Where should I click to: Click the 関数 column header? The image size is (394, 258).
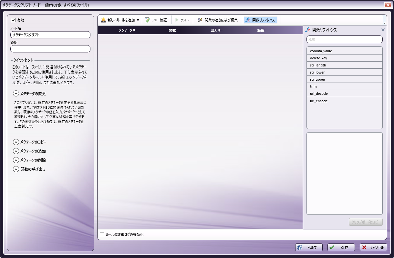172,30
